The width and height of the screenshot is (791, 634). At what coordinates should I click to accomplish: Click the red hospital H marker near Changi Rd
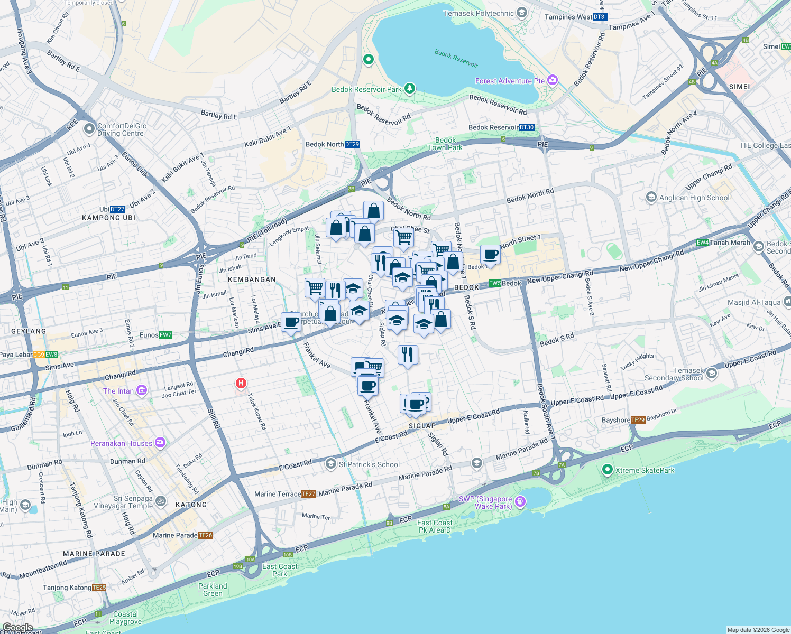pyautogui.click(x=241, y=382)
